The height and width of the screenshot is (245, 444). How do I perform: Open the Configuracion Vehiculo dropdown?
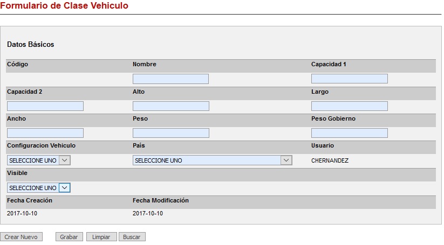39,160
